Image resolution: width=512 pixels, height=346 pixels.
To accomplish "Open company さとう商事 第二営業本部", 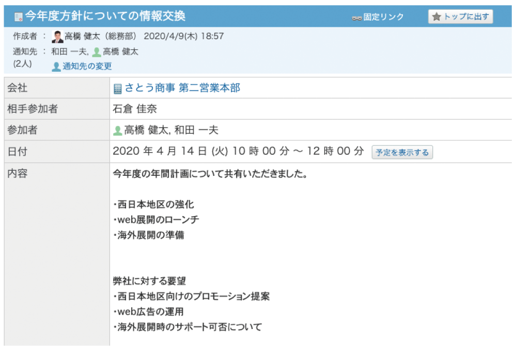I will pos(182,88).
